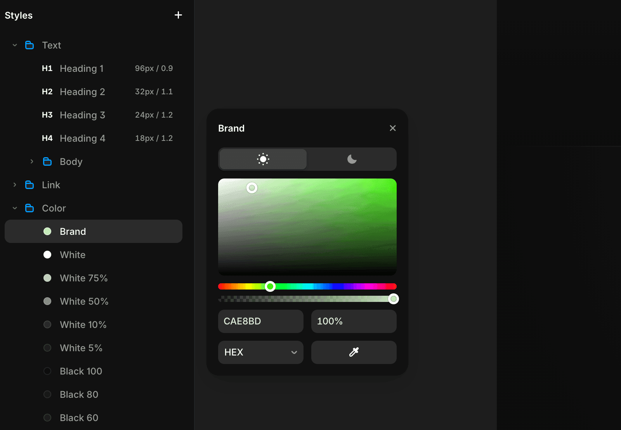The image size is (621, 430).
Task: Select the Black 100 color style
Action: 80,371
